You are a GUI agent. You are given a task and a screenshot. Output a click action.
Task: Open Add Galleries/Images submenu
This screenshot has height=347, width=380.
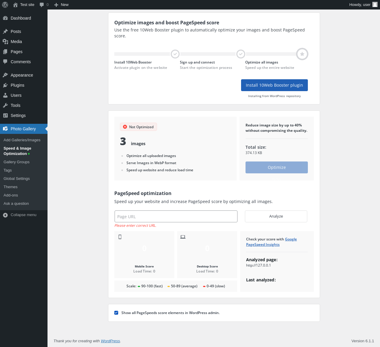(22, 140)
